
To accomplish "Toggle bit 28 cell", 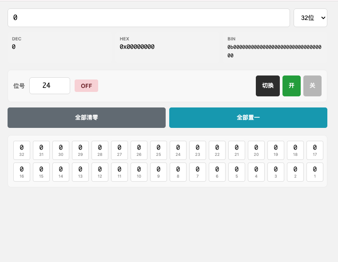I will (x=100, y=150).
